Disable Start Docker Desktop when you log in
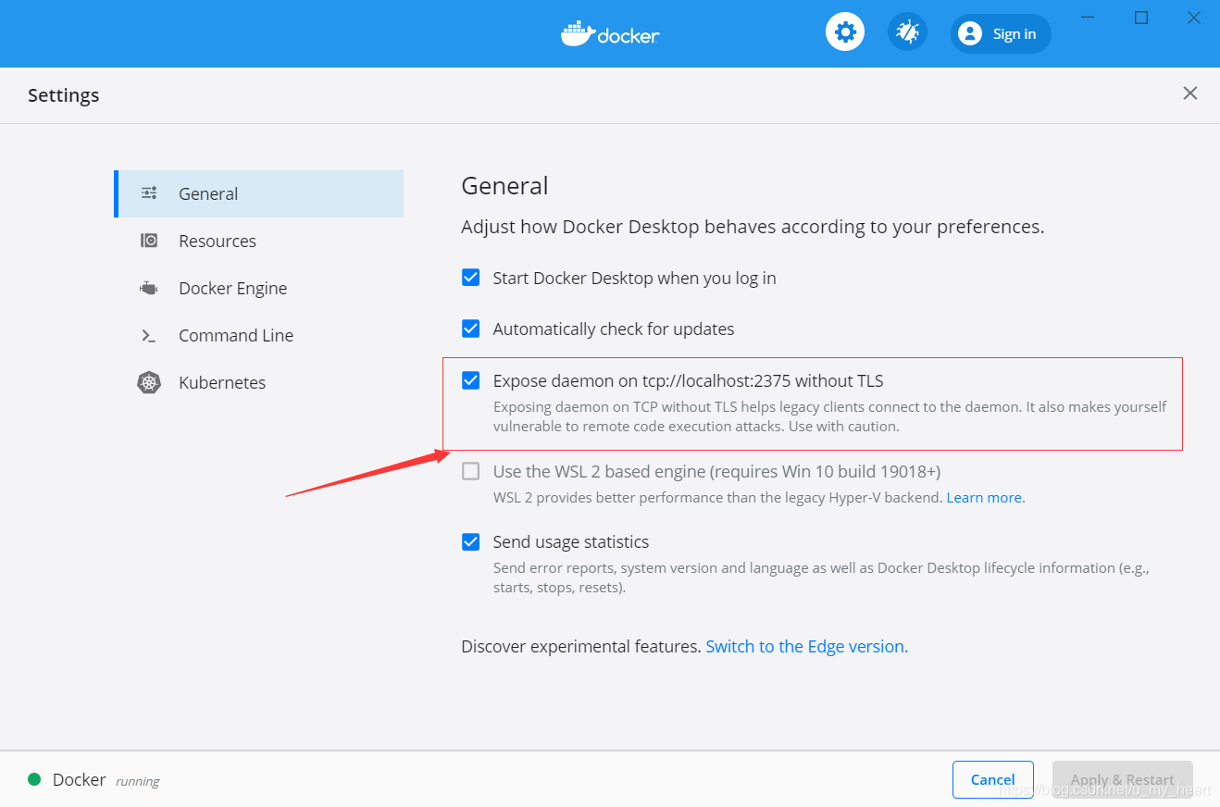 click(x=470, y=277)
